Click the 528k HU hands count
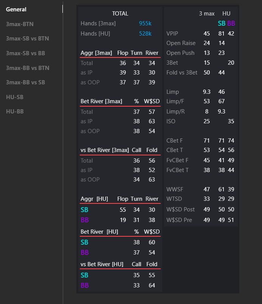 (145, 34)
